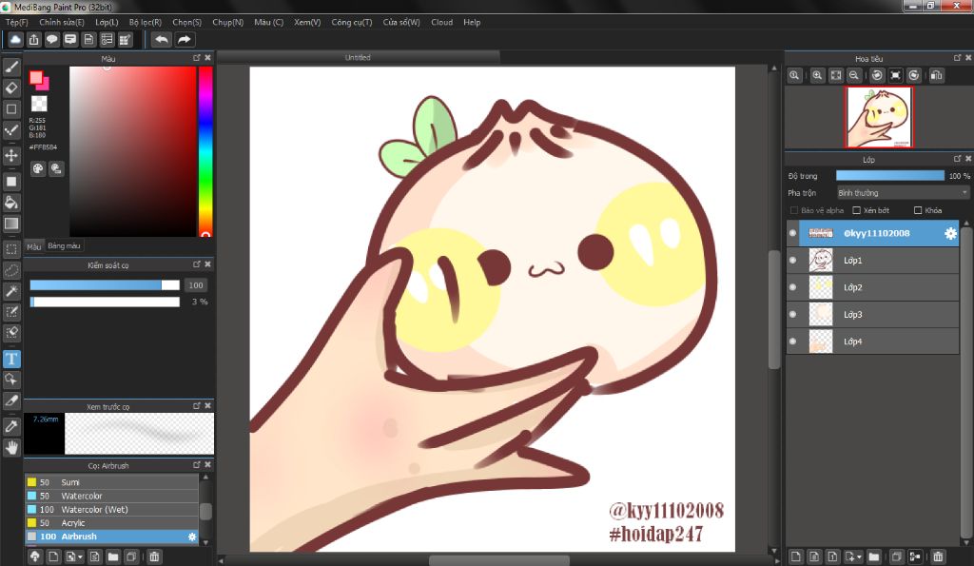Screen dimensions: 974x566
Task: Click the share/export icon in the toolbar
Action: coord(33,40)
